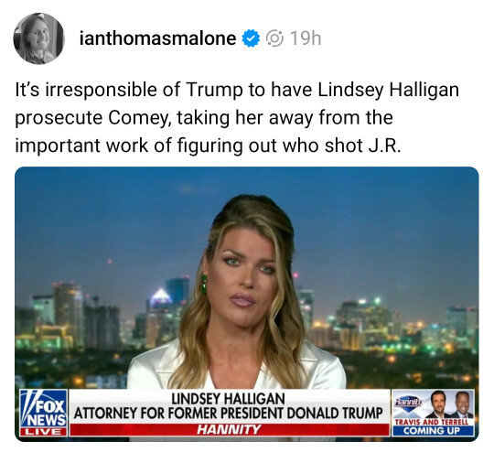
Task: Click the two hosts' faces in preview
Action: point(451,404)
